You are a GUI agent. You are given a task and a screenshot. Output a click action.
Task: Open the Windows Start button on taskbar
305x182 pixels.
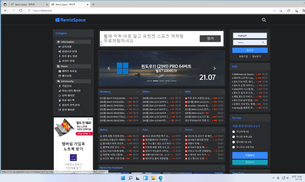click(x=123, y=178)
